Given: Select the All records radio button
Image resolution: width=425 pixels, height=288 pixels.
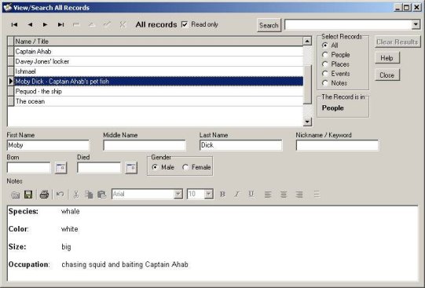Looking at the screenshot, I should tap(325, 46).
